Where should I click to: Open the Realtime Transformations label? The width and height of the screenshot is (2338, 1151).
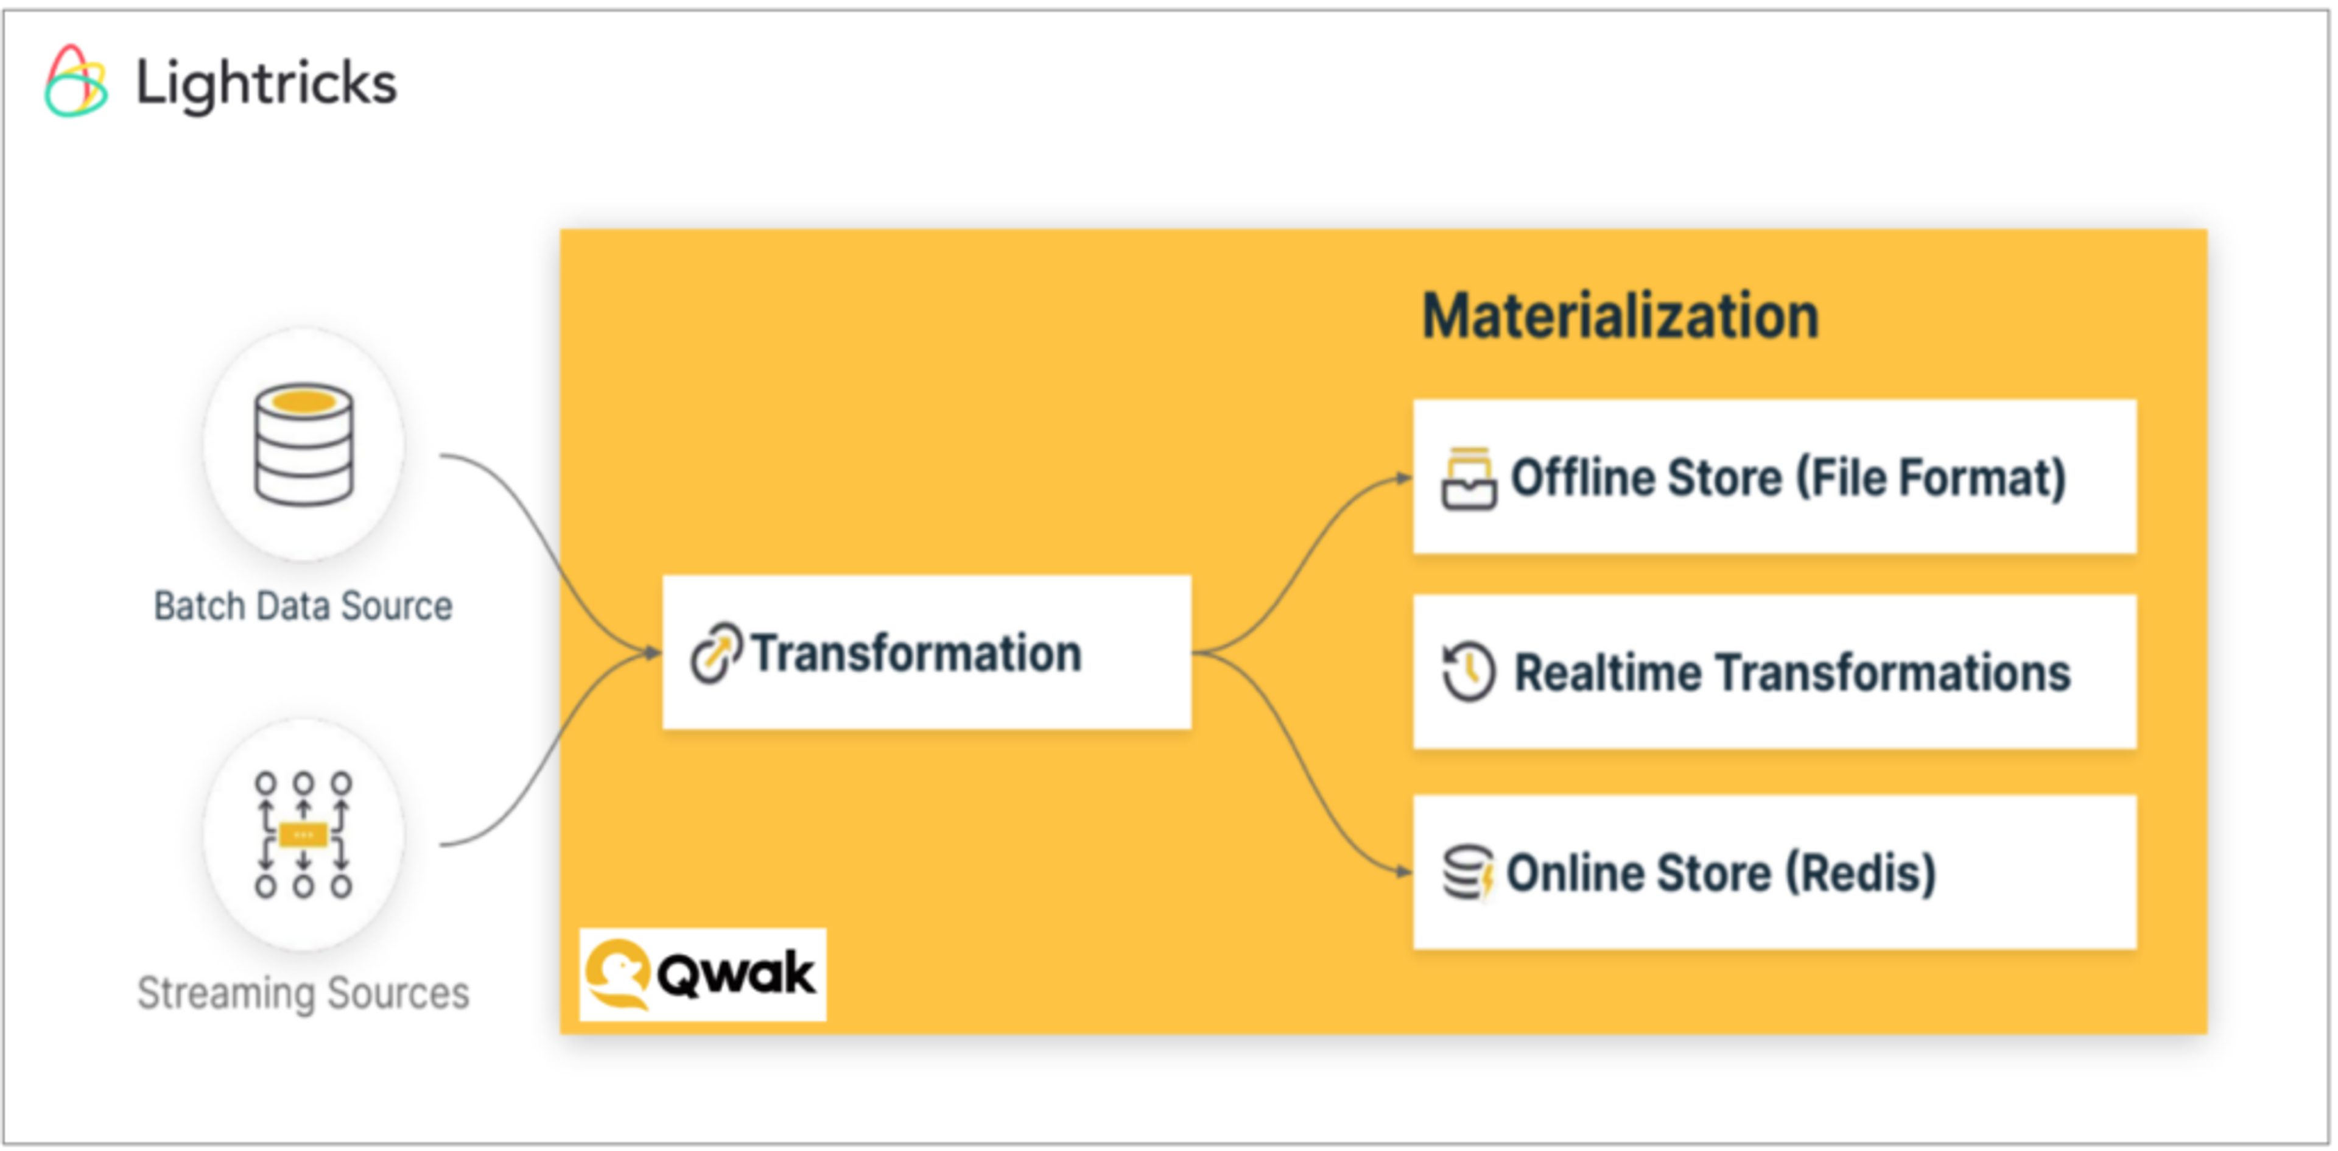[x=1792, y=672]
